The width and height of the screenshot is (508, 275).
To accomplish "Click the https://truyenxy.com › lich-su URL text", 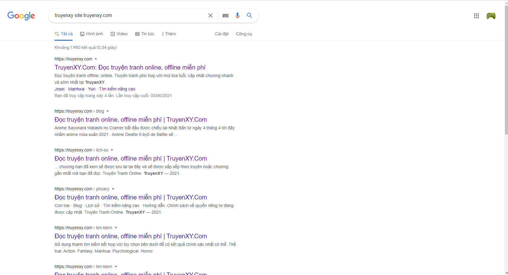I will click(x=81, y=150).
